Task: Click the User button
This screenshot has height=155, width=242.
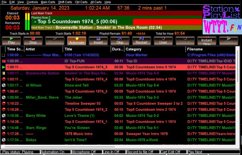Action: (x=163, y=41)
